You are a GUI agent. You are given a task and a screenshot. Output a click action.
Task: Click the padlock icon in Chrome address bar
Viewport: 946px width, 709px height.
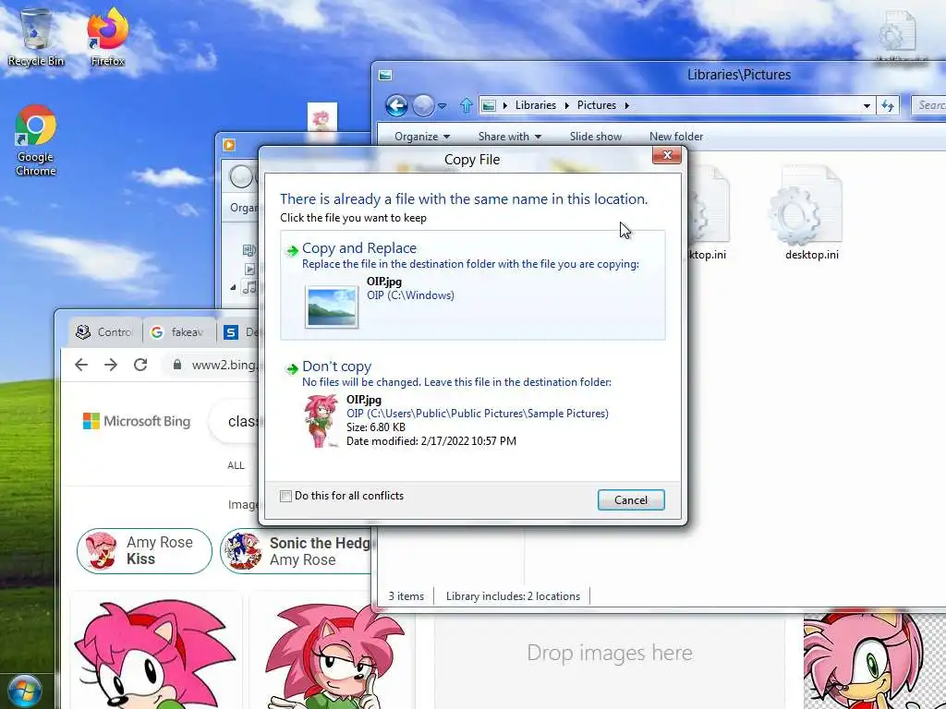[176, 365]
